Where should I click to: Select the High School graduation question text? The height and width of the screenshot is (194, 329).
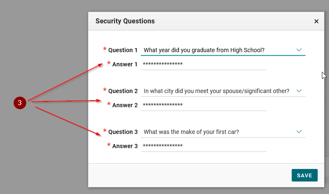pyautogui.click(x=204, y=50)
